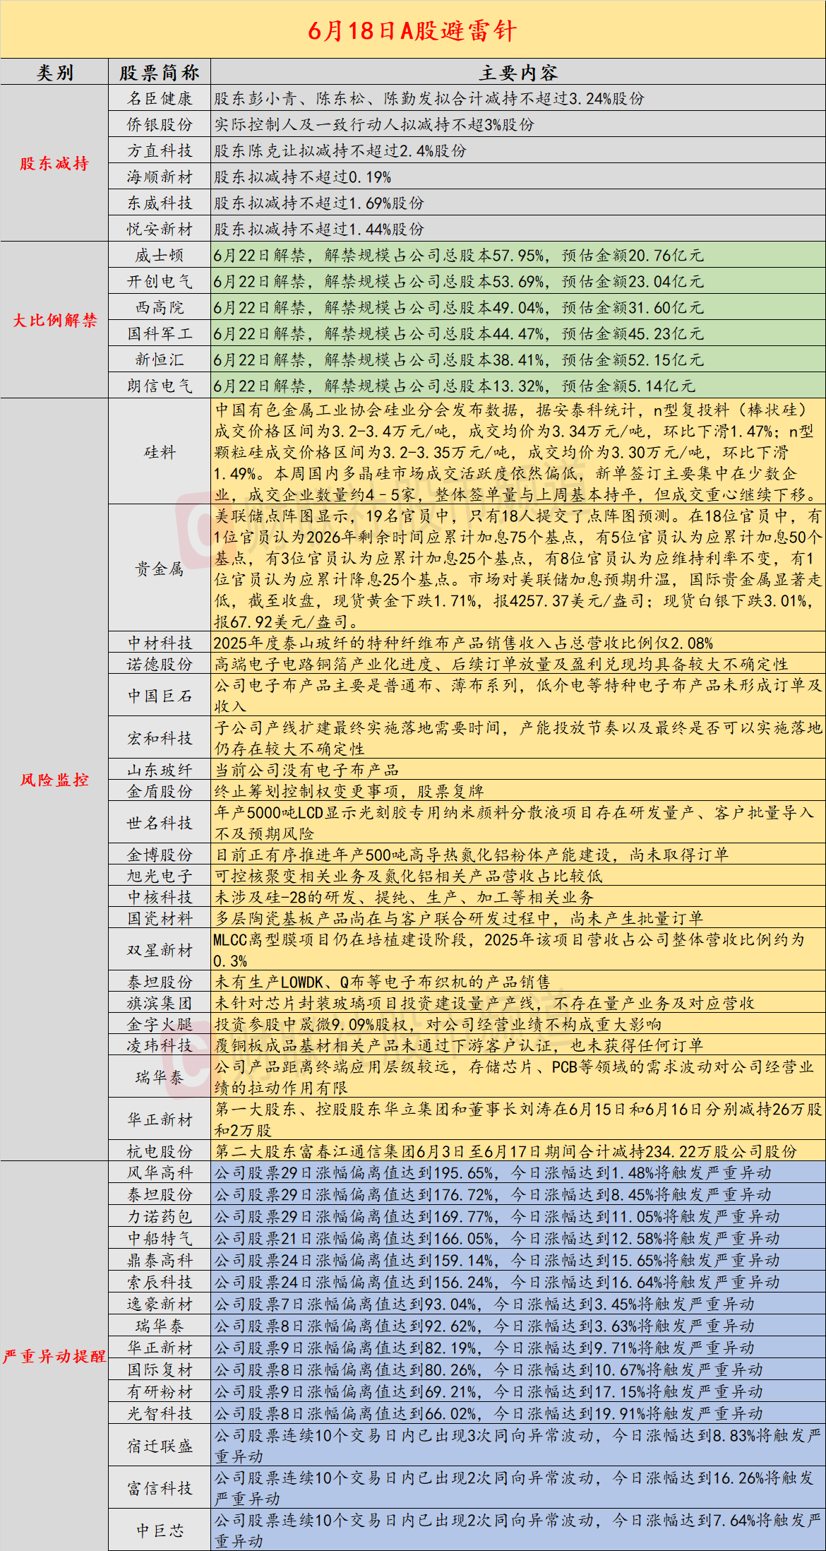Click the 威士顿 stock cell
This screenshot has width=826, height=1551.
coord(160,255)
